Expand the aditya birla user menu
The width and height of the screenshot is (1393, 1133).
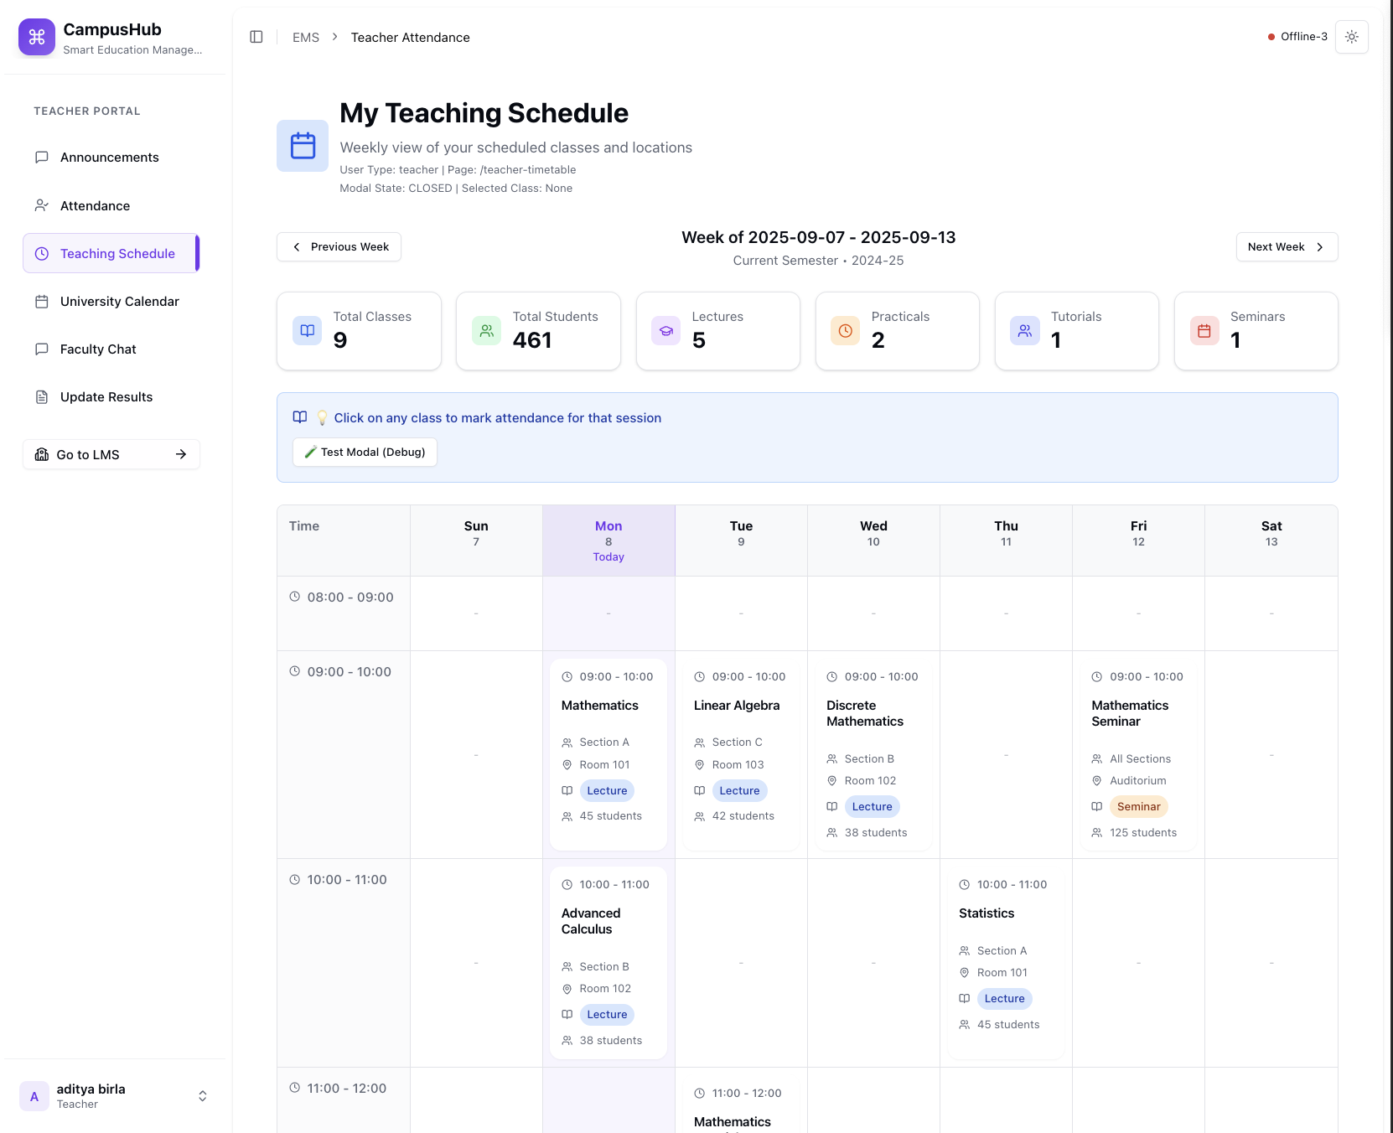click(x=202, y=1096)
